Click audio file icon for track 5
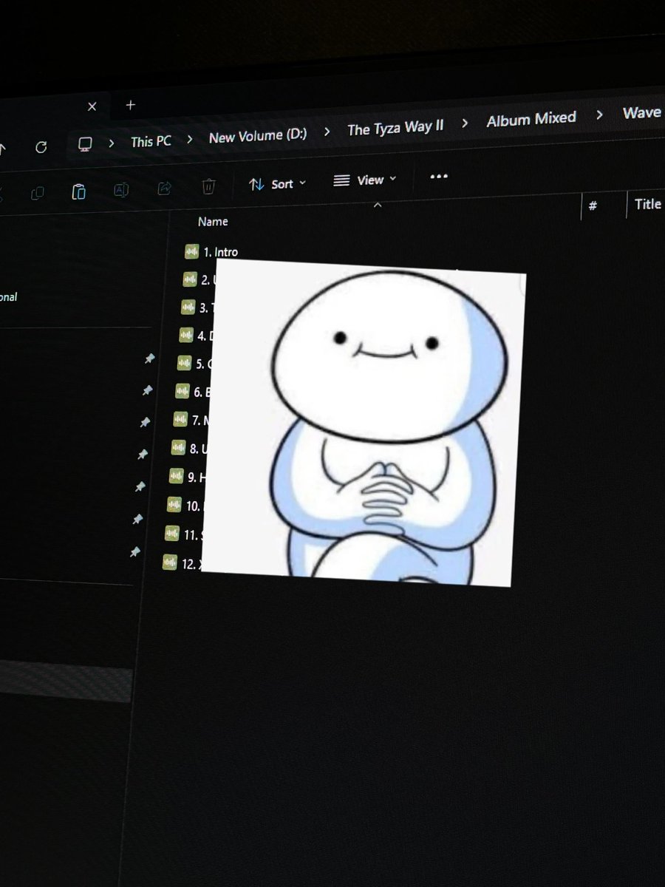 pyautogui.click(x=184, y=363)
